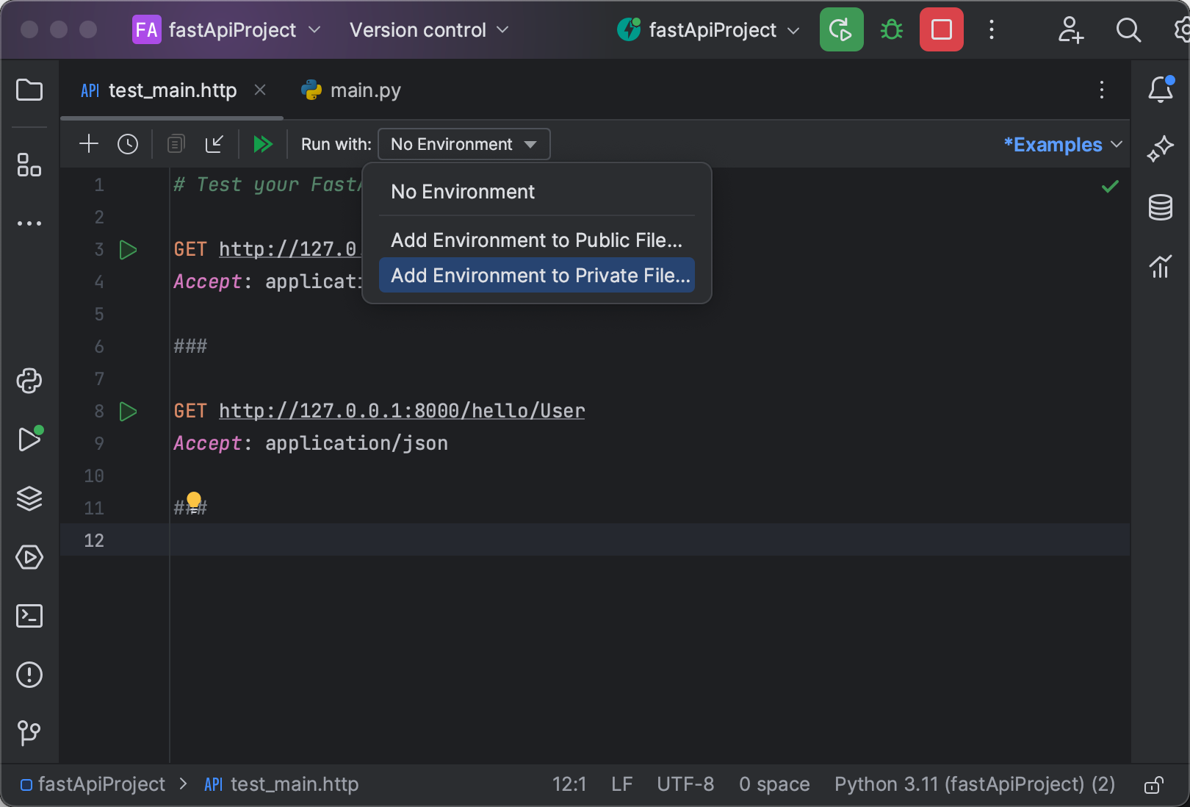1190x807 pixels.
Task: Run the GET request on line 8
Action: pos(129,412)
